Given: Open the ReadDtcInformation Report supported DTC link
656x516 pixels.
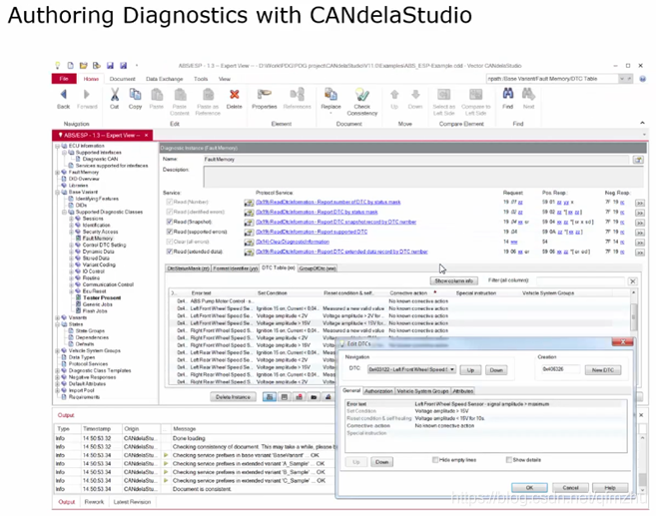Looking at the screenshot, I should [x=312, y=232].
